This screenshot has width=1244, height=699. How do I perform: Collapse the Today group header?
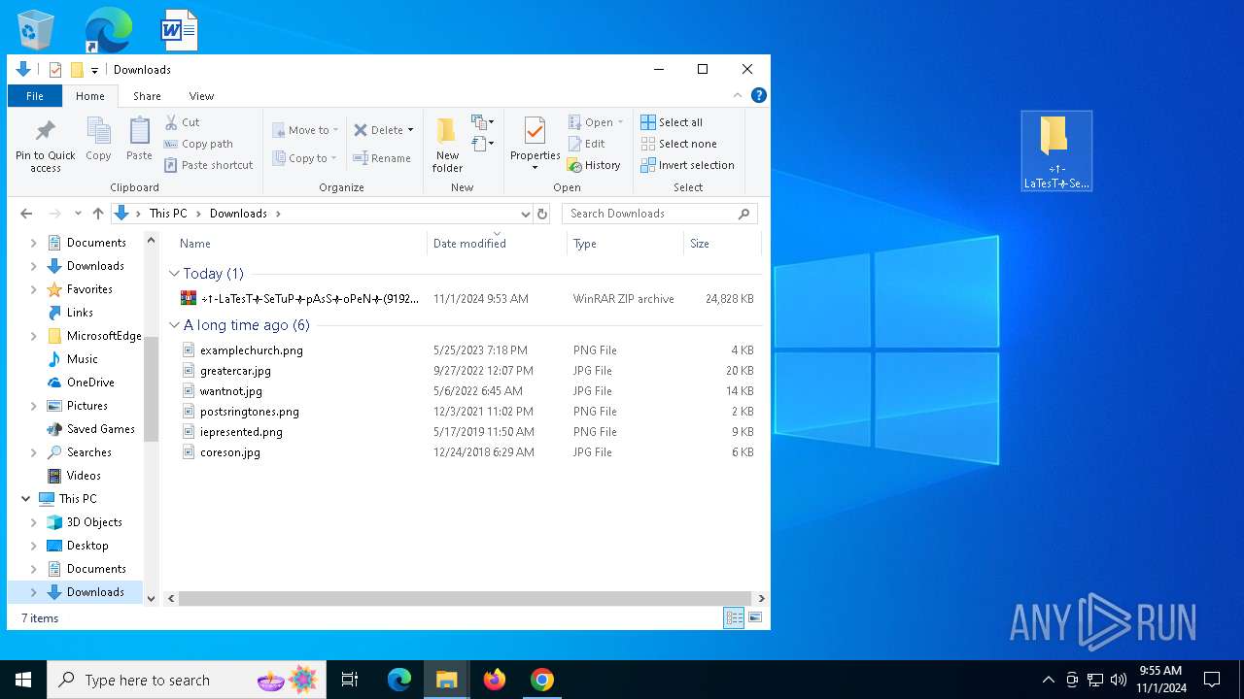(x=175, y=274)
